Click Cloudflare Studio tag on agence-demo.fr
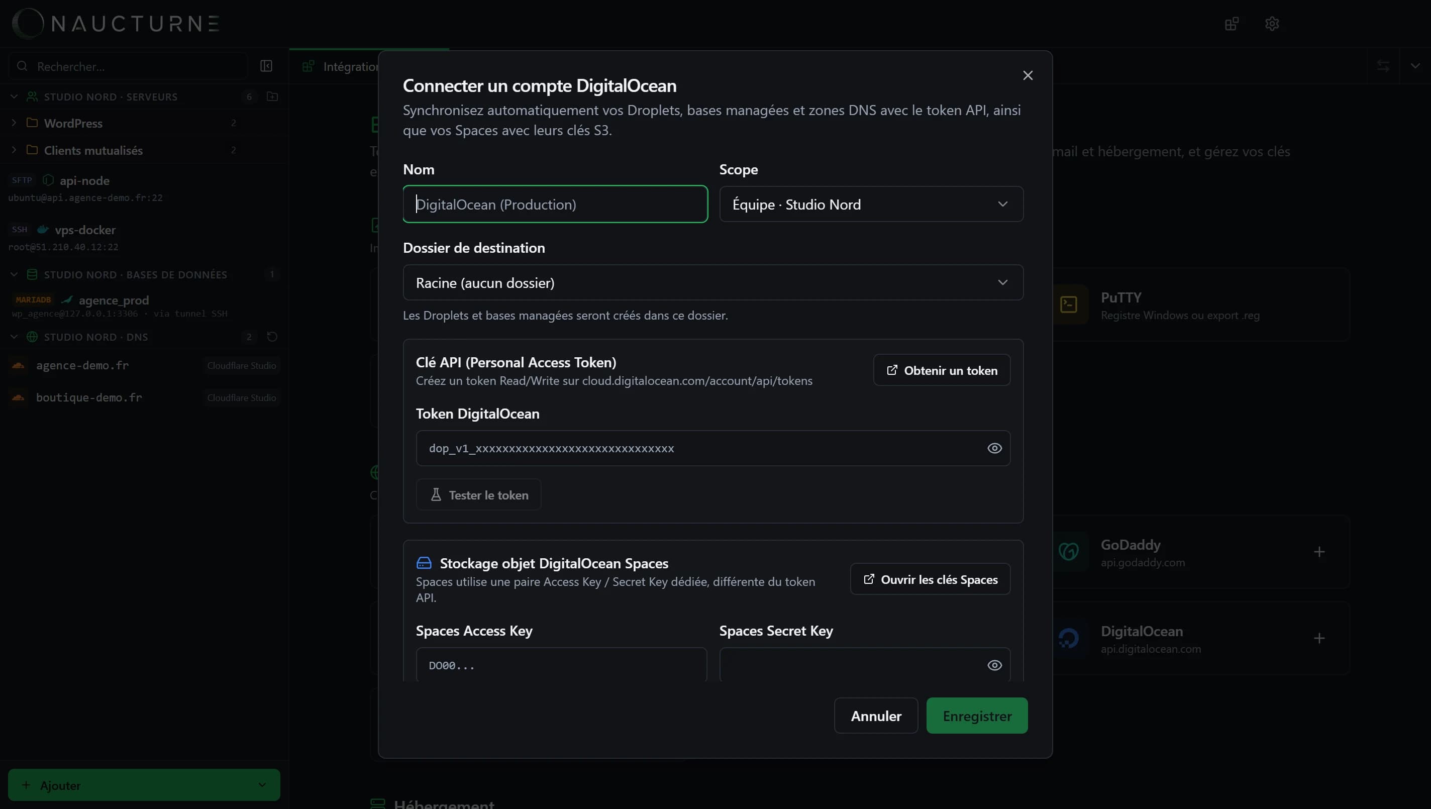The image size is (1431, 809). [x=241, y=365]
